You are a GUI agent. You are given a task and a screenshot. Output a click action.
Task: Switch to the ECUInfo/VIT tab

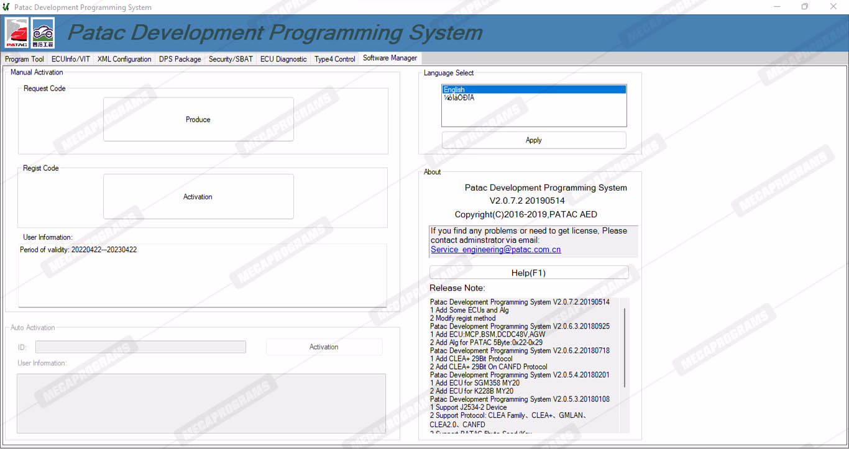pyautogui.click(x=71, y=59)
